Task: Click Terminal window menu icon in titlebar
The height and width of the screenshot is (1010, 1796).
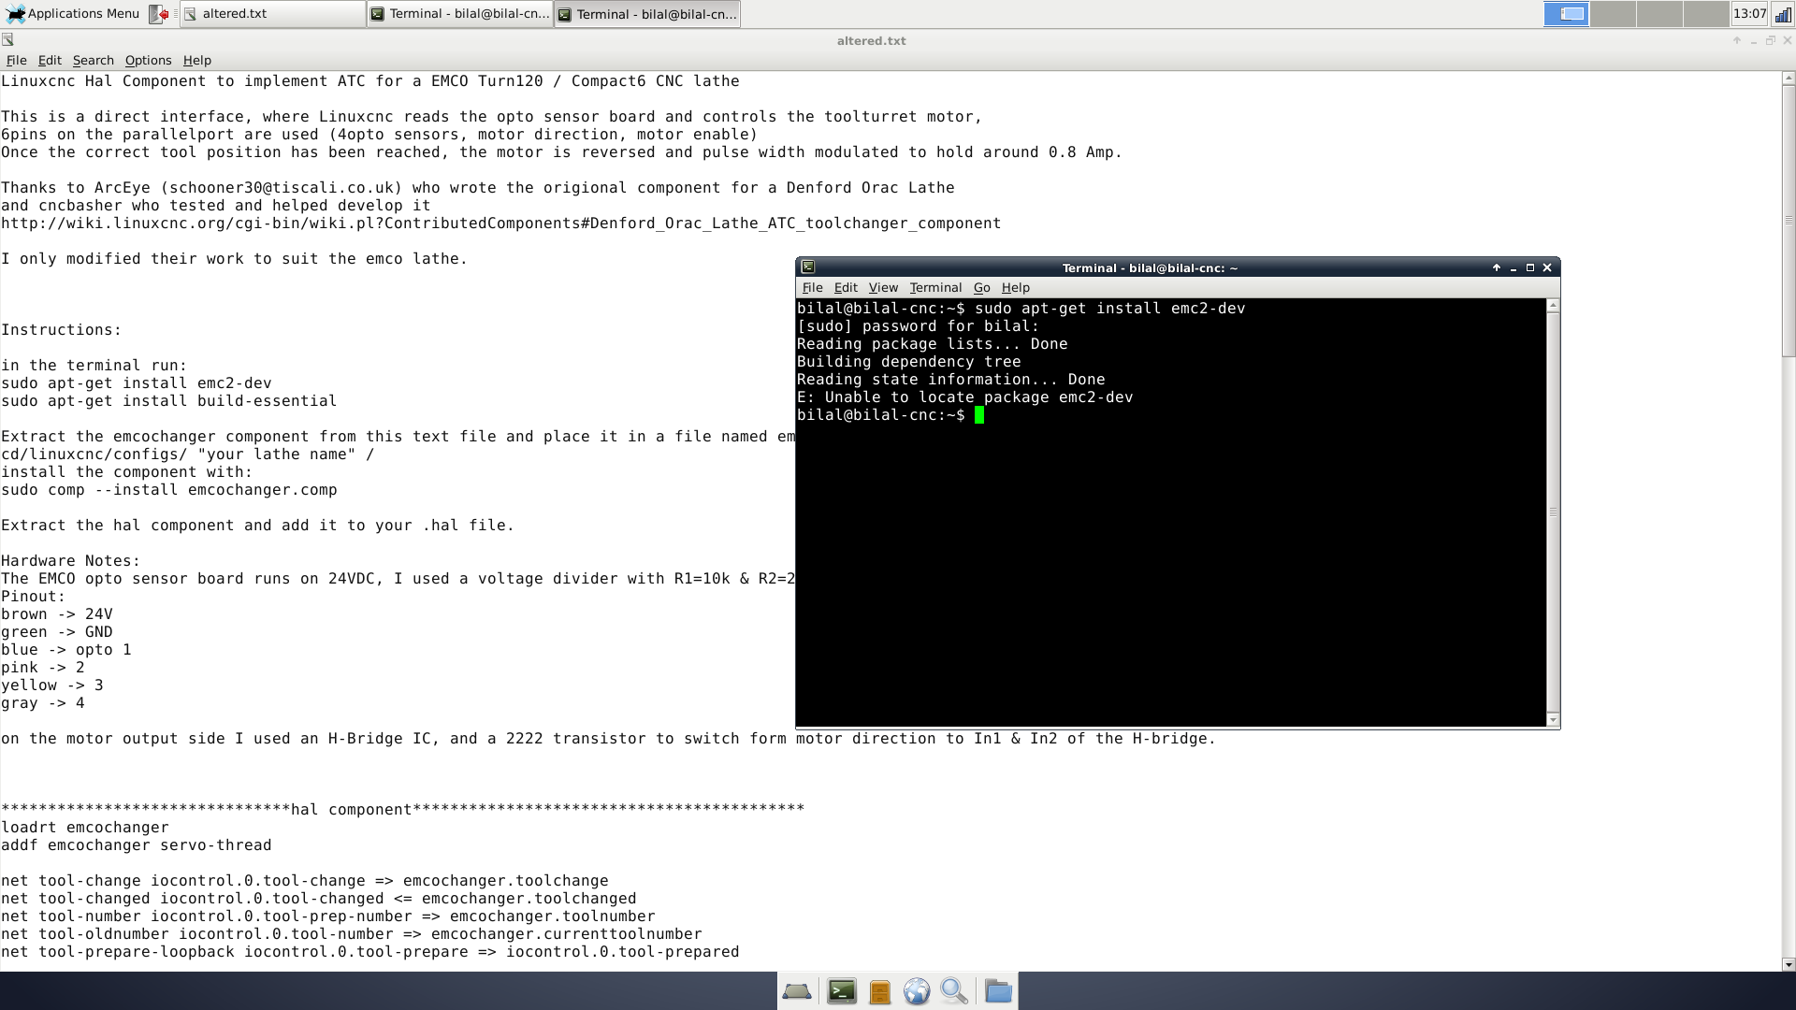Action: (808, 267)
